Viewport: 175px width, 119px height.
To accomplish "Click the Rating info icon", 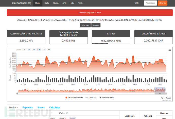I will [x=151, y=116].
